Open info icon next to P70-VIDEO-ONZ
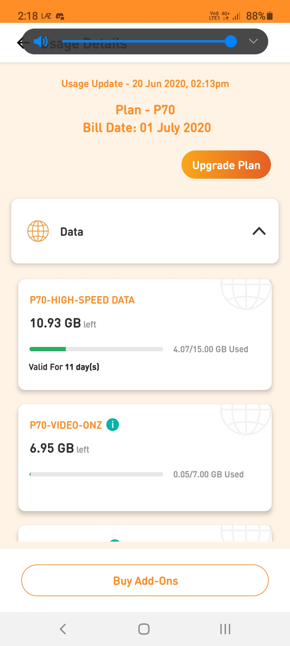This screenshot has height=646, width=290. coord(113,425)
